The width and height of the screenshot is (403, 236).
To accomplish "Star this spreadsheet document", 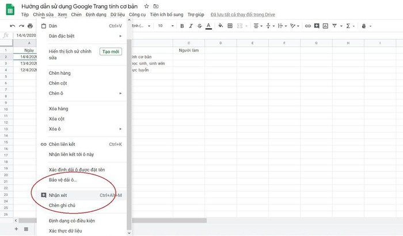I will 146,6.
